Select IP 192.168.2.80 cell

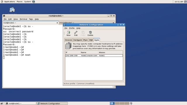[x=72, y=56]
